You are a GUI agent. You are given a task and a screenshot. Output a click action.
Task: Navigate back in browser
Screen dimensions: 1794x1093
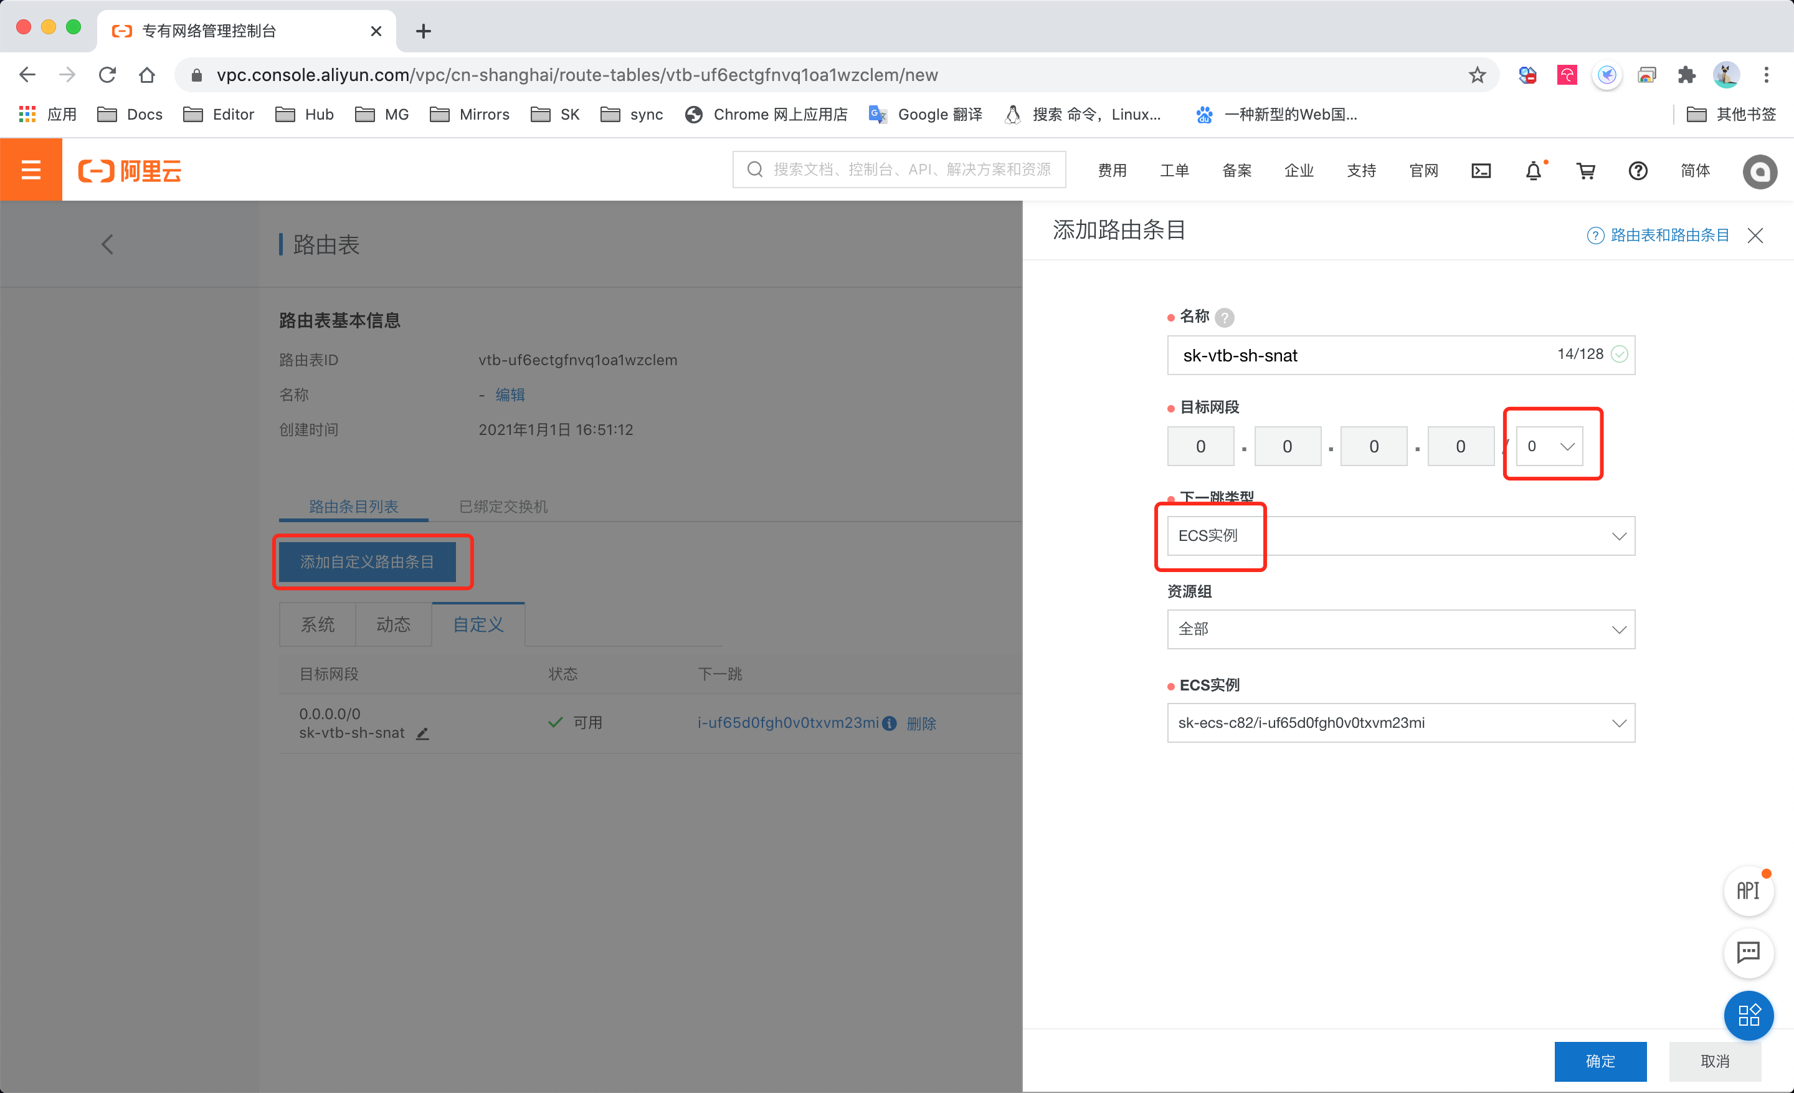tap(27, 75)
